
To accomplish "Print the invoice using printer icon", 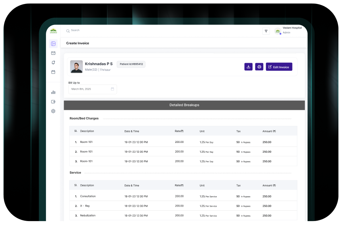I will point(259,67).
